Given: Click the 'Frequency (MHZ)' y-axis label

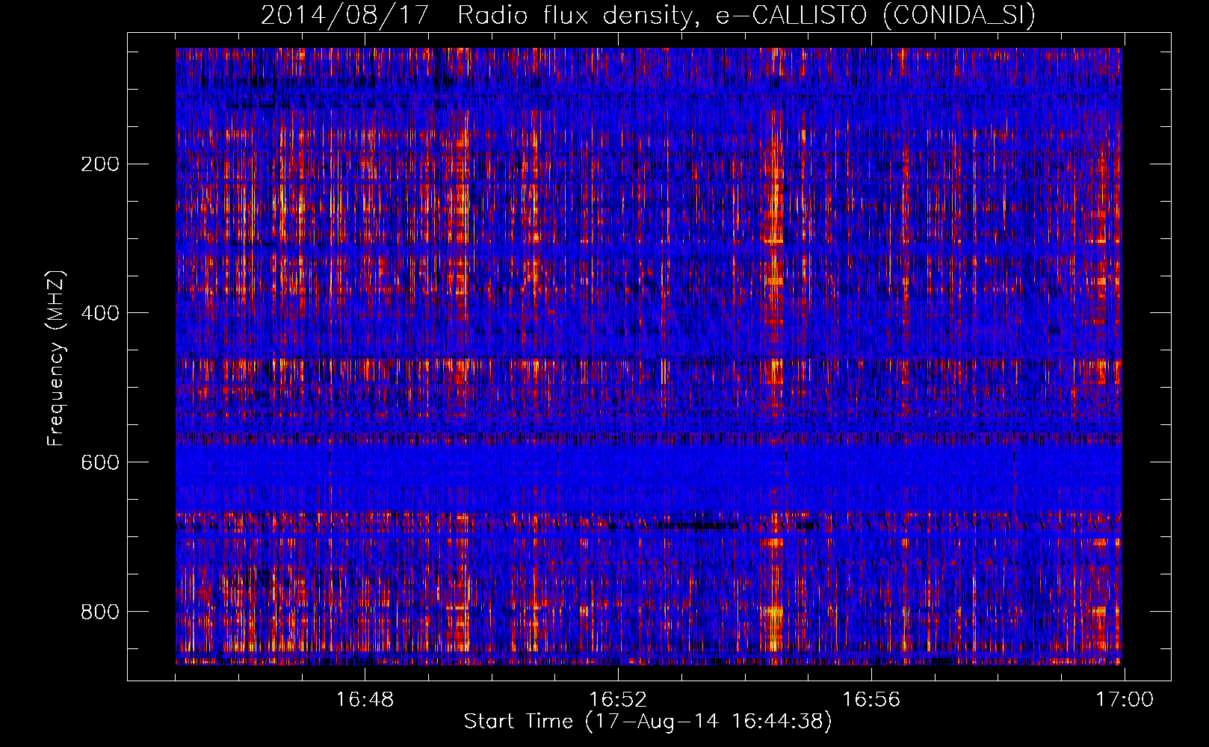Looking at the screenshot, I should pyautogui.click(x=56, y=358).
